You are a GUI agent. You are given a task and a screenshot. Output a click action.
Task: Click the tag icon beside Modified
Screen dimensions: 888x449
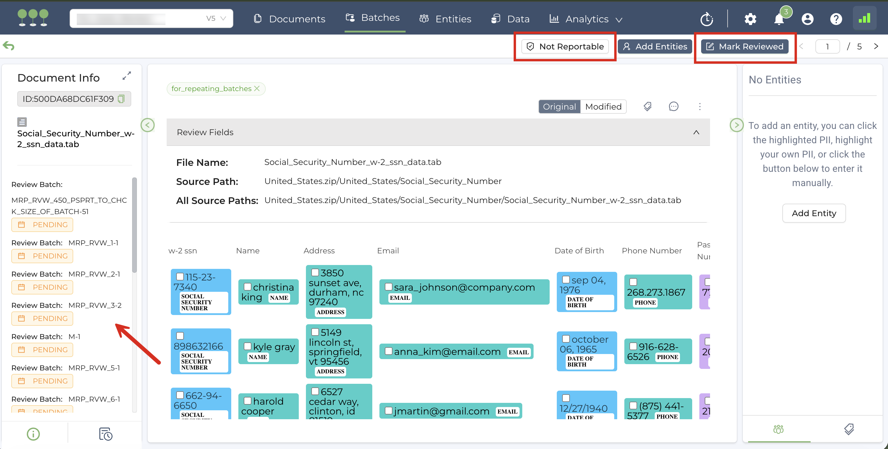pos(647,107)
